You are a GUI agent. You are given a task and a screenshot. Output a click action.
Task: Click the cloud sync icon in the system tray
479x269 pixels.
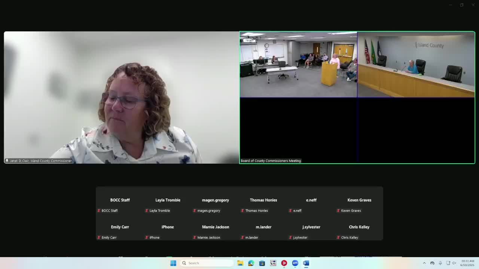(432, 263)
